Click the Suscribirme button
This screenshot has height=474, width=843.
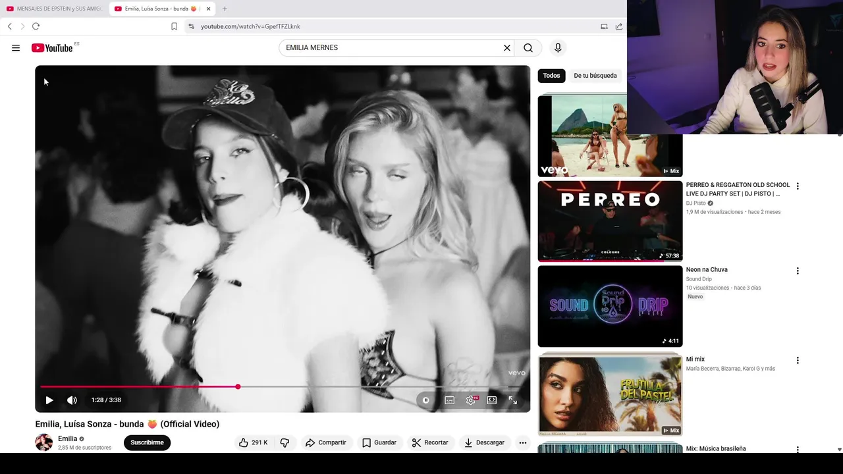tap(147, 442)
